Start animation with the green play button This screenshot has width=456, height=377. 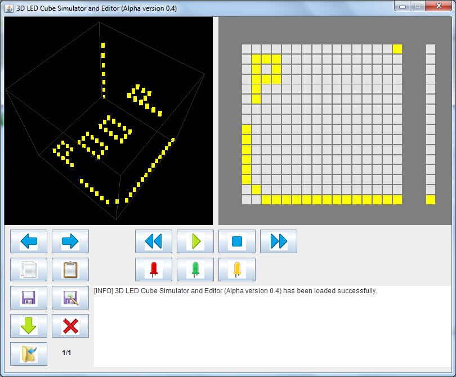click(195, 241)
